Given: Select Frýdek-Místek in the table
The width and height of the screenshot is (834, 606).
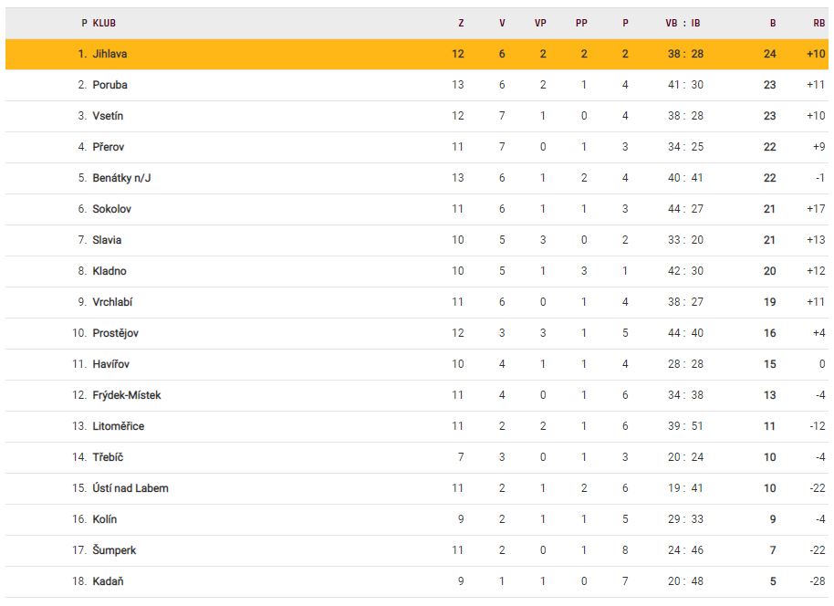Looking at the screenshot, I should [x=127, y=395].
